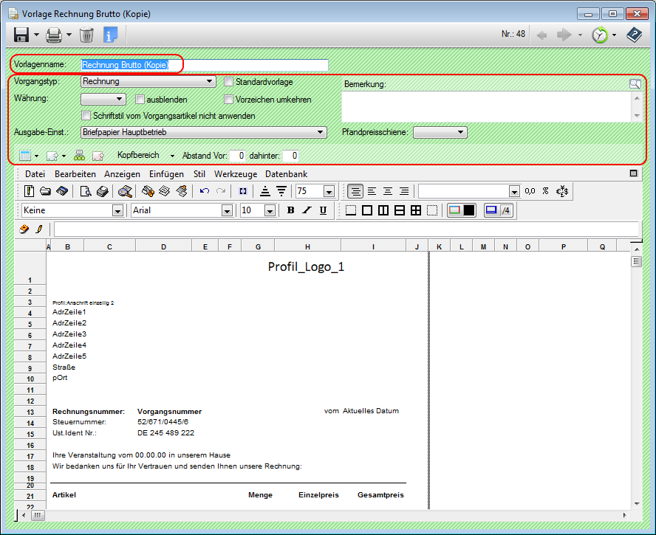Click the help book icon
The width and height of the screenshot is (656, 535).
(x=634, y=35)
